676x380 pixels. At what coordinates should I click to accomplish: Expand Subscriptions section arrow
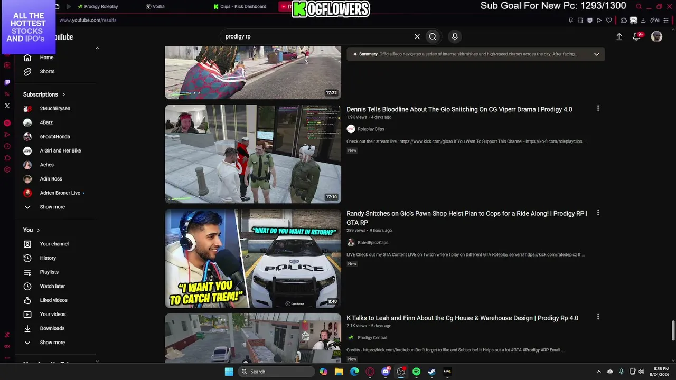pyautogui.click(x=64, y=94)
